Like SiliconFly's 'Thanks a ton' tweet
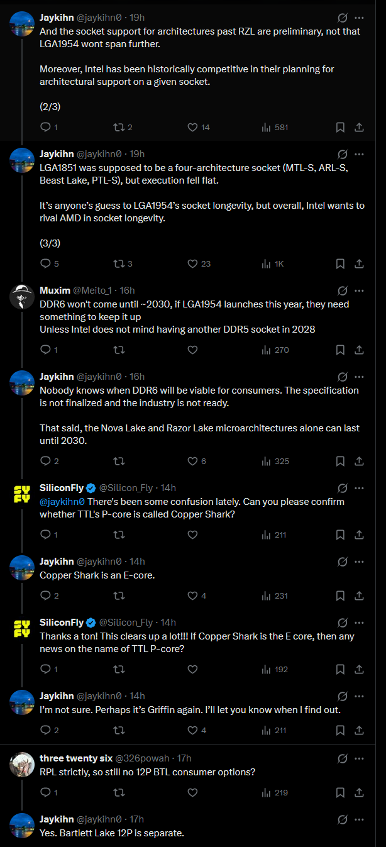386x847 pixels. (x=193, y=669)
